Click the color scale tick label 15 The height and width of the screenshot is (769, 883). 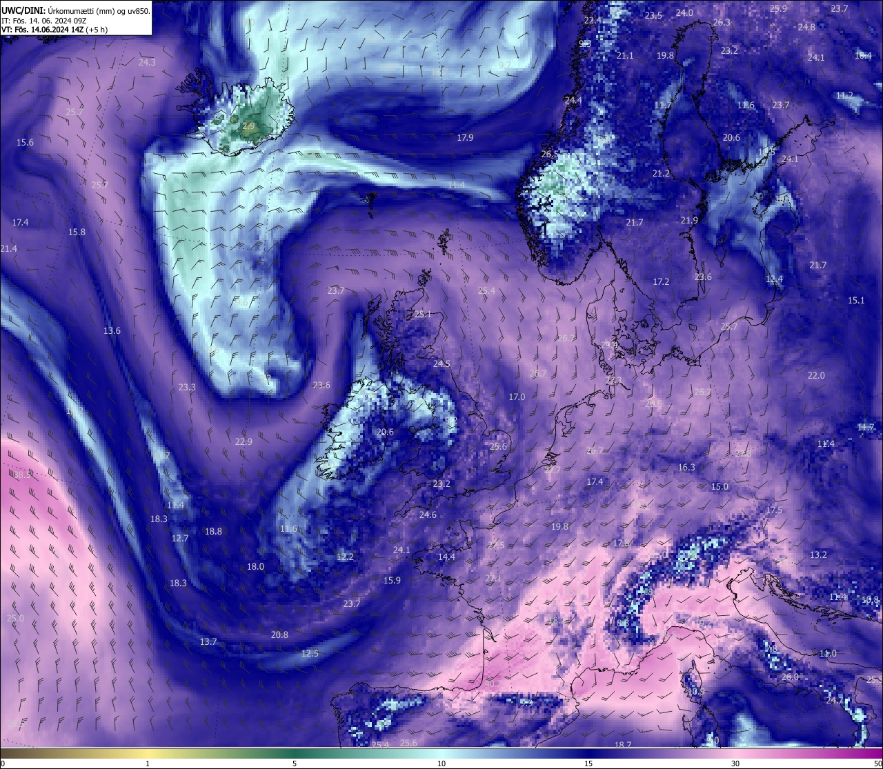[x=588, y=763]
